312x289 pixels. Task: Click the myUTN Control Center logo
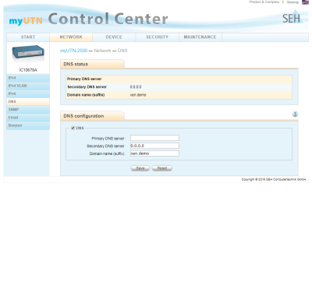(88, 19)
